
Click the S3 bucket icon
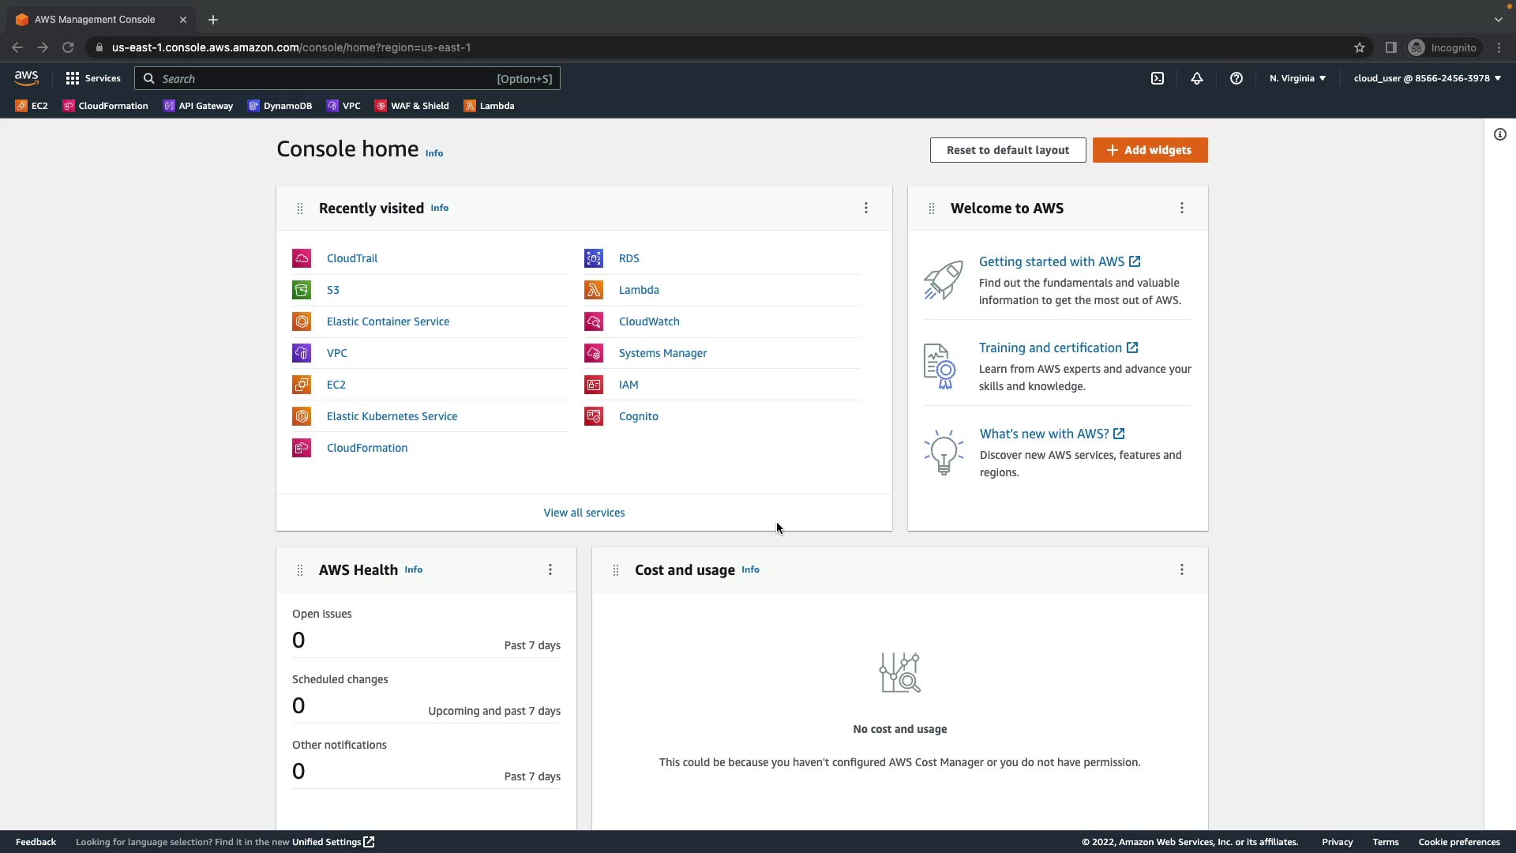[x=302, y=290]
